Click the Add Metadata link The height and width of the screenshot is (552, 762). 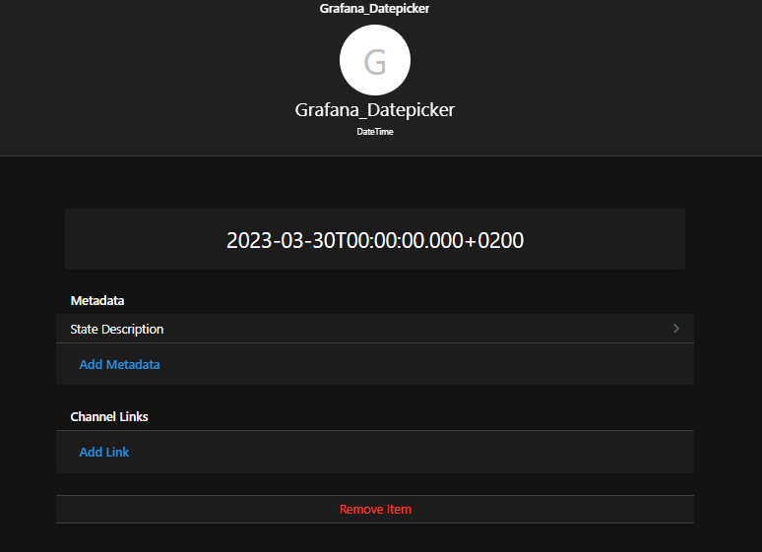[119, 364]
